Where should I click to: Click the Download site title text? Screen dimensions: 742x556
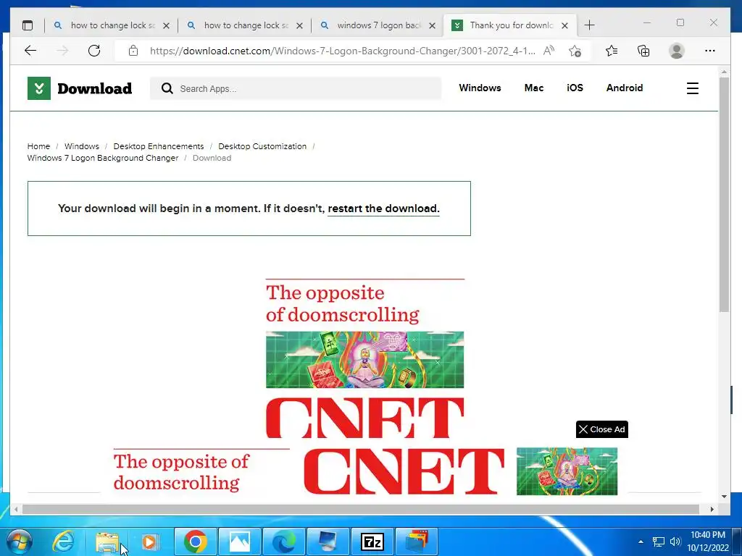coord(95,88)
